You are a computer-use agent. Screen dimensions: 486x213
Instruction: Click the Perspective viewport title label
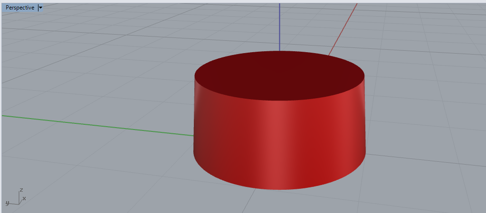(20, 8)
